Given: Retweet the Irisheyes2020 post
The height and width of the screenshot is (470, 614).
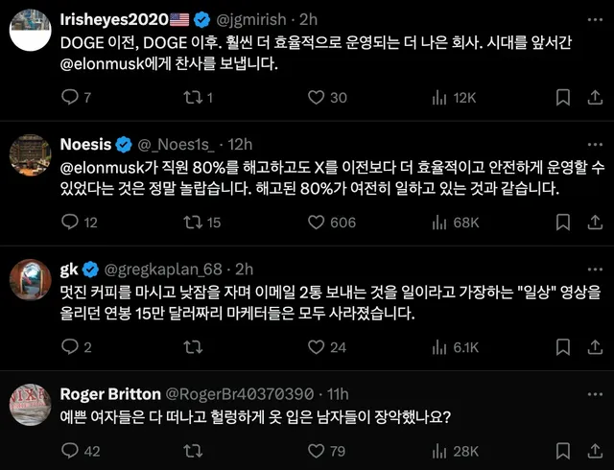Looking at the screenshot, I should pos(193,97).
